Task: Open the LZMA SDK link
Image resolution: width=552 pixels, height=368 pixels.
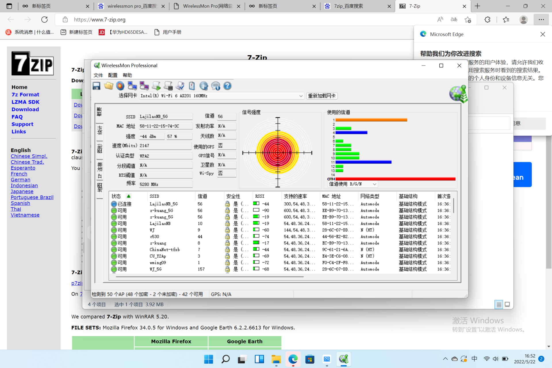Action: click(x=25, y=102)
